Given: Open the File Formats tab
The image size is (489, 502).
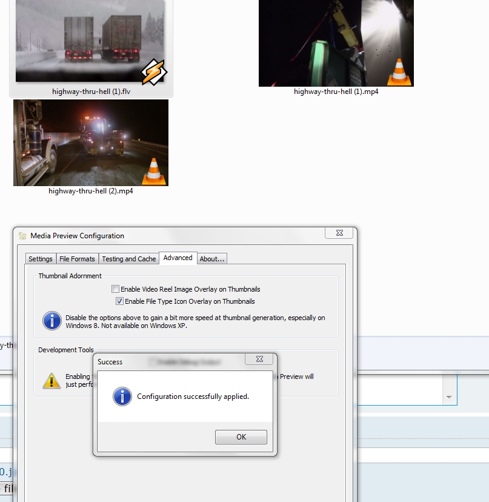Looking at the screenshot, I should [x=77, y=259].
